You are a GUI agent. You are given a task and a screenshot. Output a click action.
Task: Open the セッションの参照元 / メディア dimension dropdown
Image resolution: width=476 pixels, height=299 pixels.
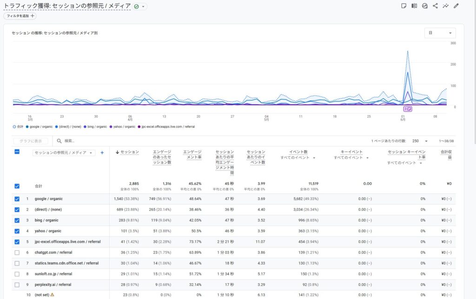coord(64,153)
